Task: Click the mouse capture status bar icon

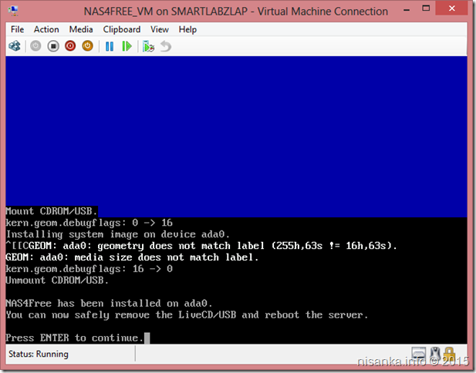Action: tap(436, 354)
